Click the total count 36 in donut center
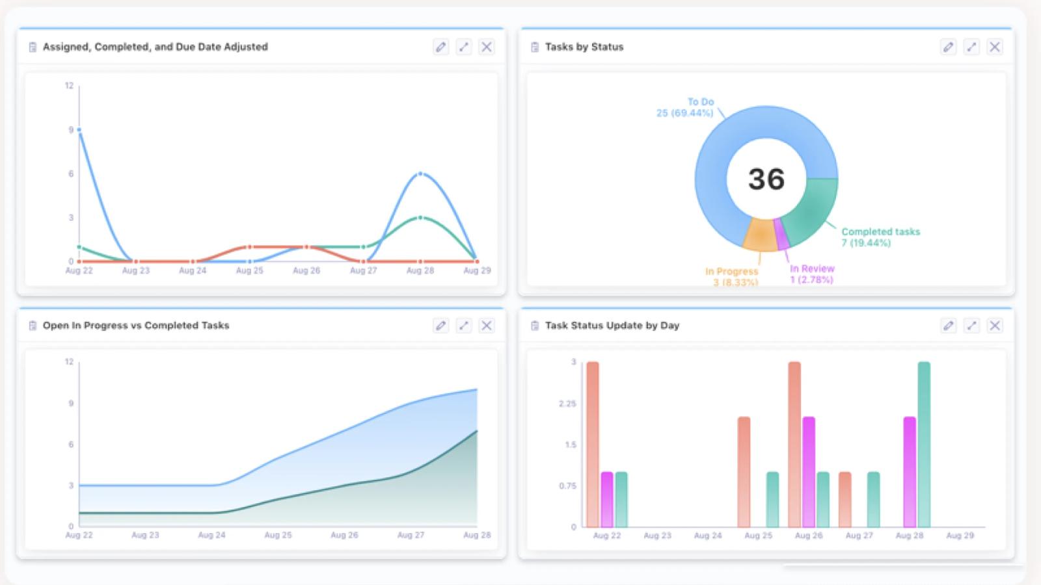Screen dimensions: 1041x585 766,179
